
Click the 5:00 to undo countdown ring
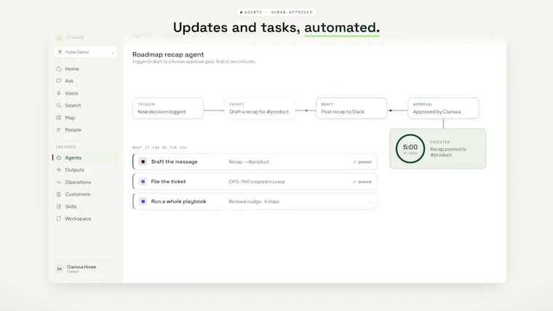(x=410, y=149)
